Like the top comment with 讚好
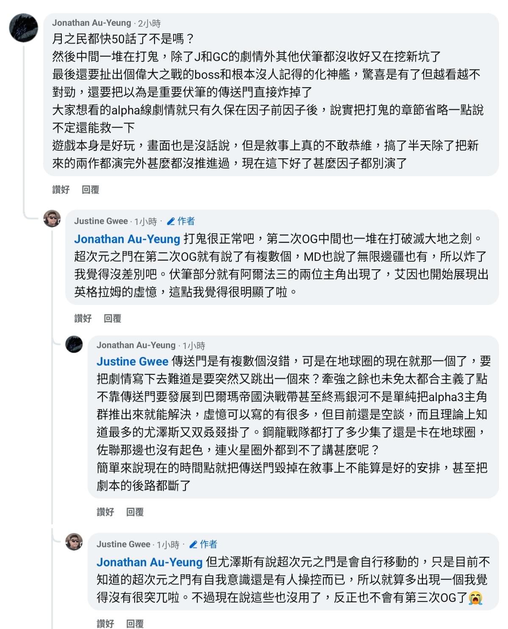 coord(61,190)
